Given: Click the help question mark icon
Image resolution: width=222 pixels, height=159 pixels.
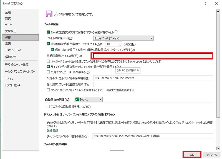Looking at the screenshot, I should click(x=206, y=4).
